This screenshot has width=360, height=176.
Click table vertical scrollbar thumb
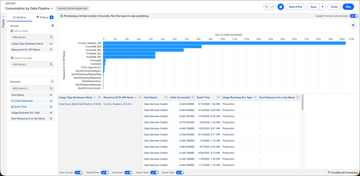coord(302,102)
